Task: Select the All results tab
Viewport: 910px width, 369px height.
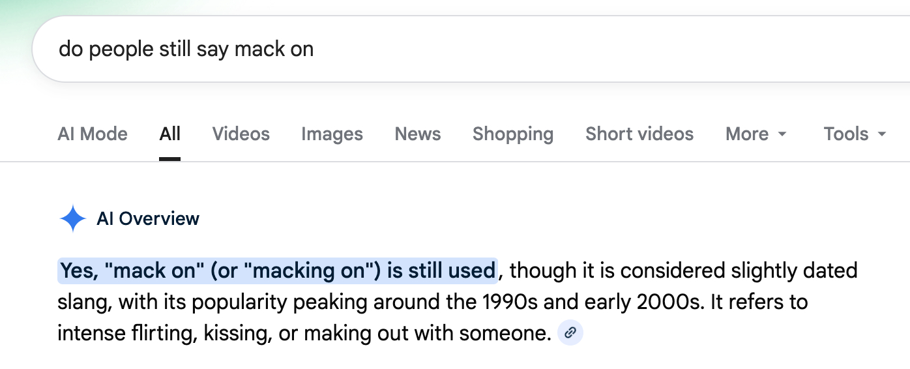Action: pyautogui.click(x=169, y=134)
